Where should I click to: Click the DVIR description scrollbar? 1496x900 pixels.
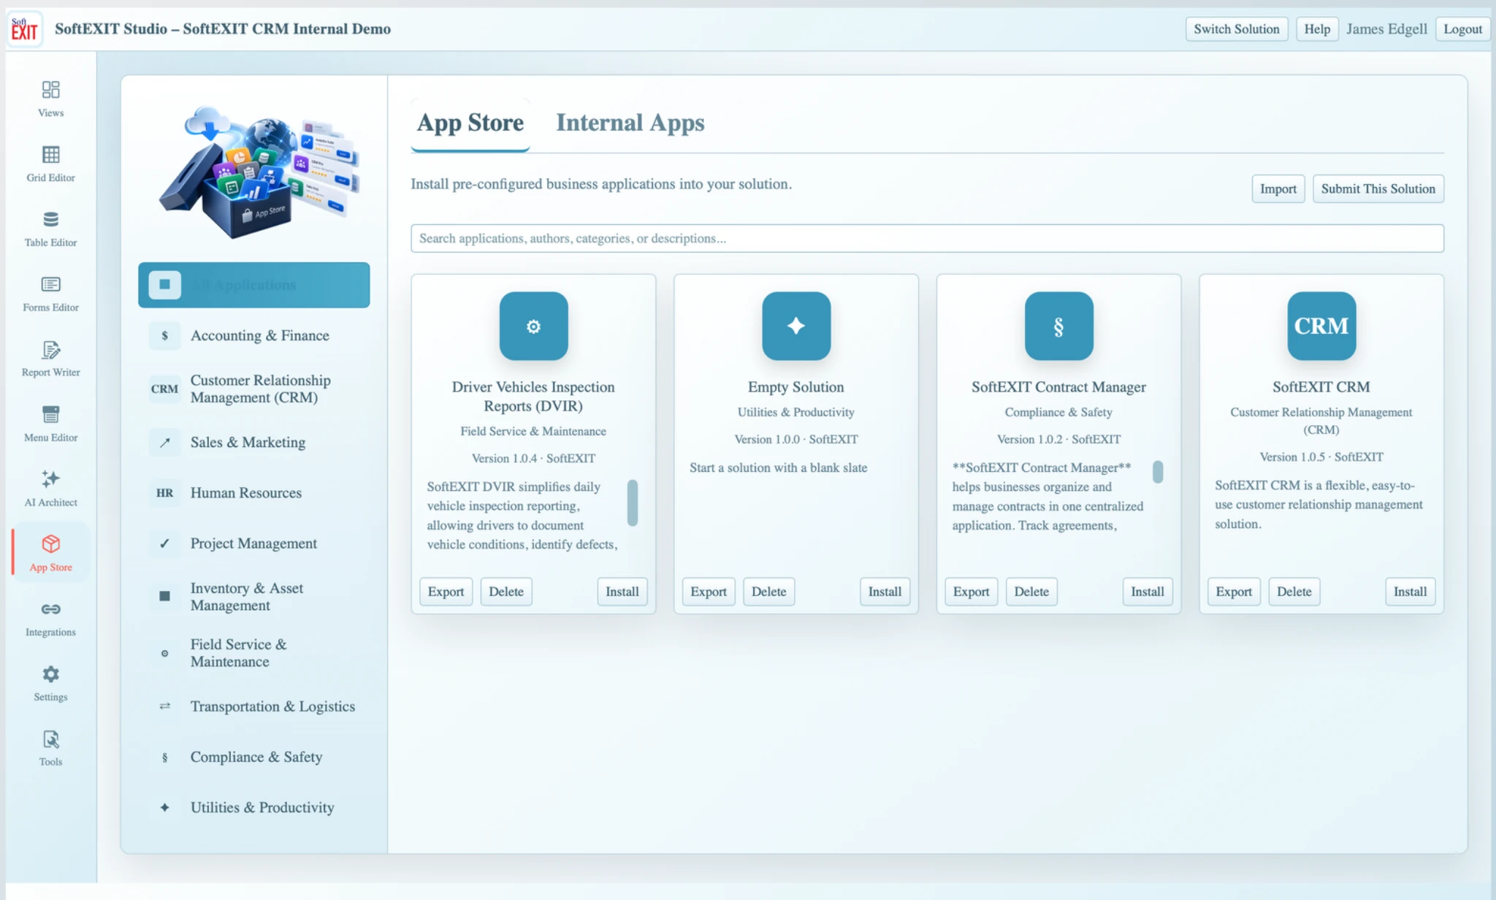633,503
